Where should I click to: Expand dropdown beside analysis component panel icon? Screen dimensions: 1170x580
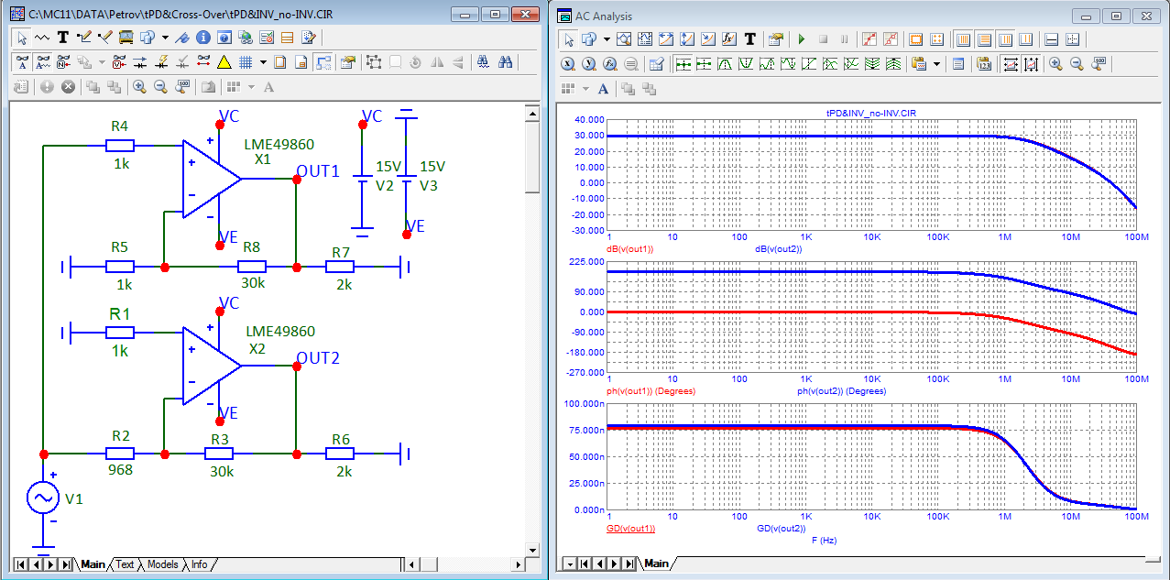pos(608,39)
